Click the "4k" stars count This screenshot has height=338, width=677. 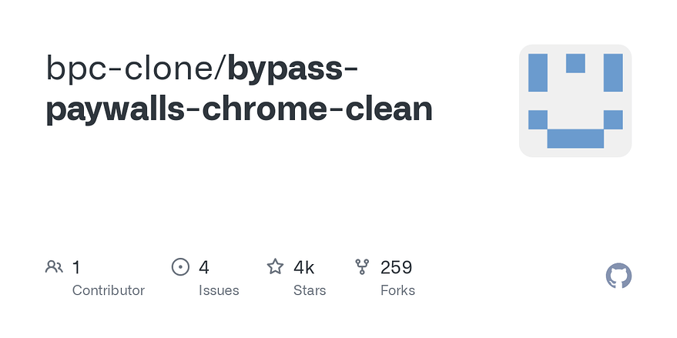click(x=303, y=267)
